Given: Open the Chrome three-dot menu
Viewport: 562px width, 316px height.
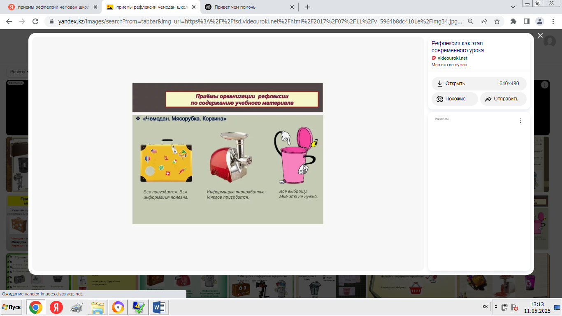Looking at the screenshot, I should coord(553,21).
